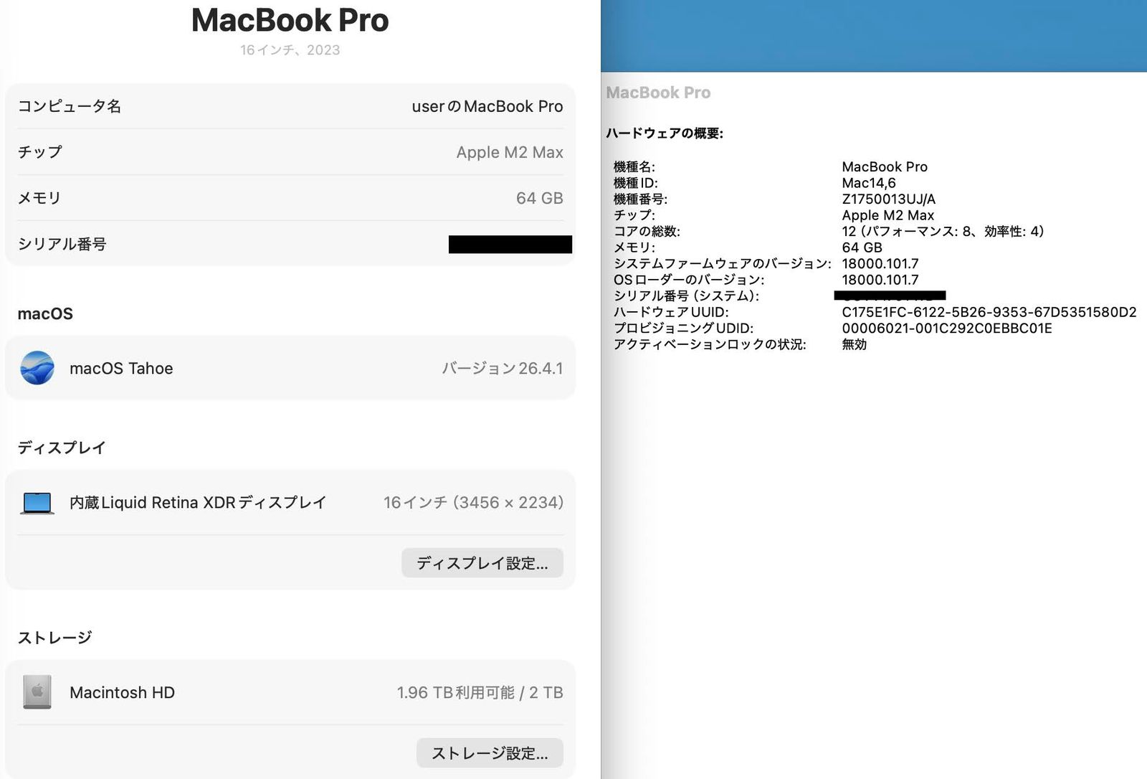
Task: Click the シリアル番号 row label in About panel
Action: coord(62,244)
